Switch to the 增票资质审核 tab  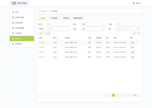point(78,18)
